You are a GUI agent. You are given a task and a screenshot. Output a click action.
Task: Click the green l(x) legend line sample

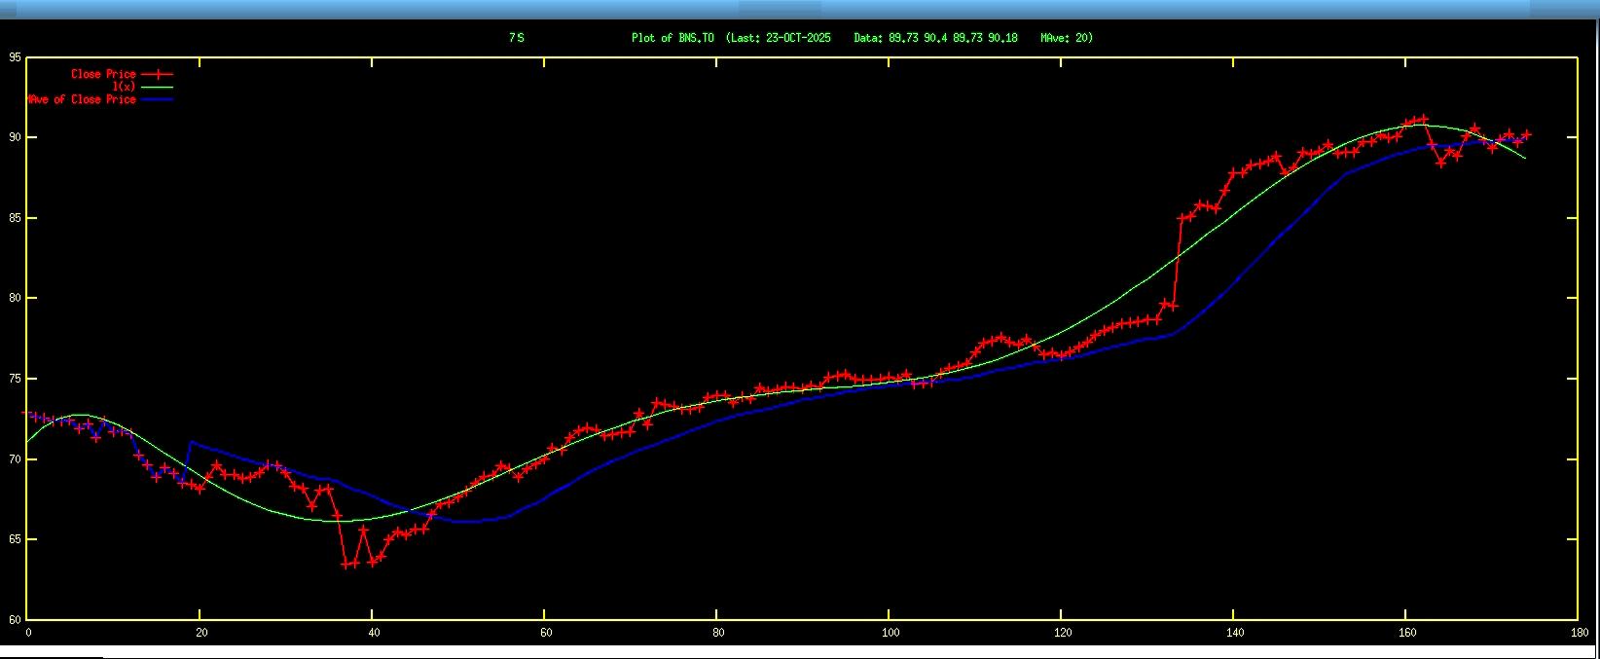pos(157,87)
